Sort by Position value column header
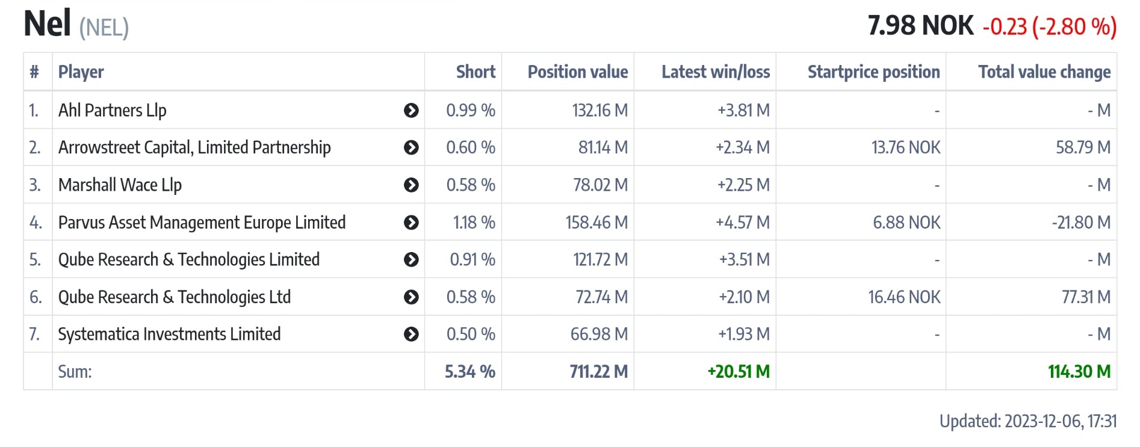The image size is (1140, 447). (577, 72)
